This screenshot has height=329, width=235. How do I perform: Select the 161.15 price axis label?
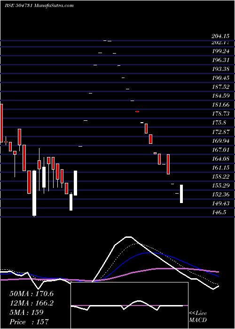(220, 167)
